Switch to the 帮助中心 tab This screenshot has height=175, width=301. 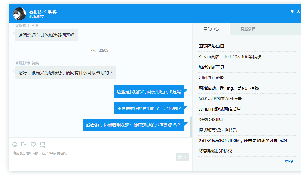[211, 29]
